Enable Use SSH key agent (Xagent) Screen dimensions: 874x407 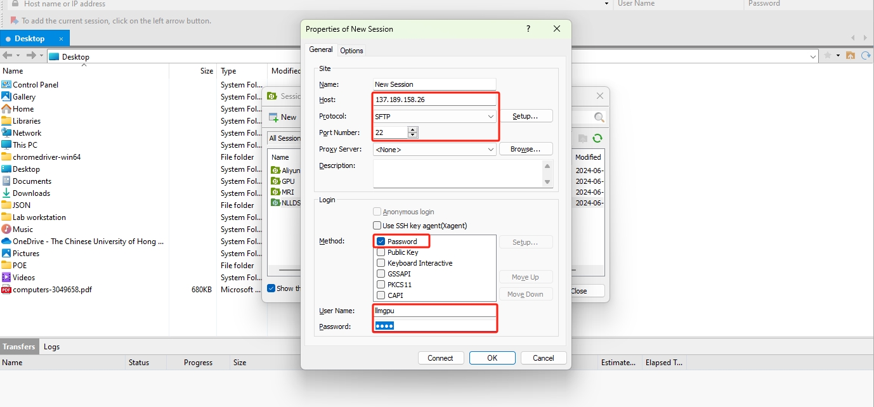pos(377,226)
